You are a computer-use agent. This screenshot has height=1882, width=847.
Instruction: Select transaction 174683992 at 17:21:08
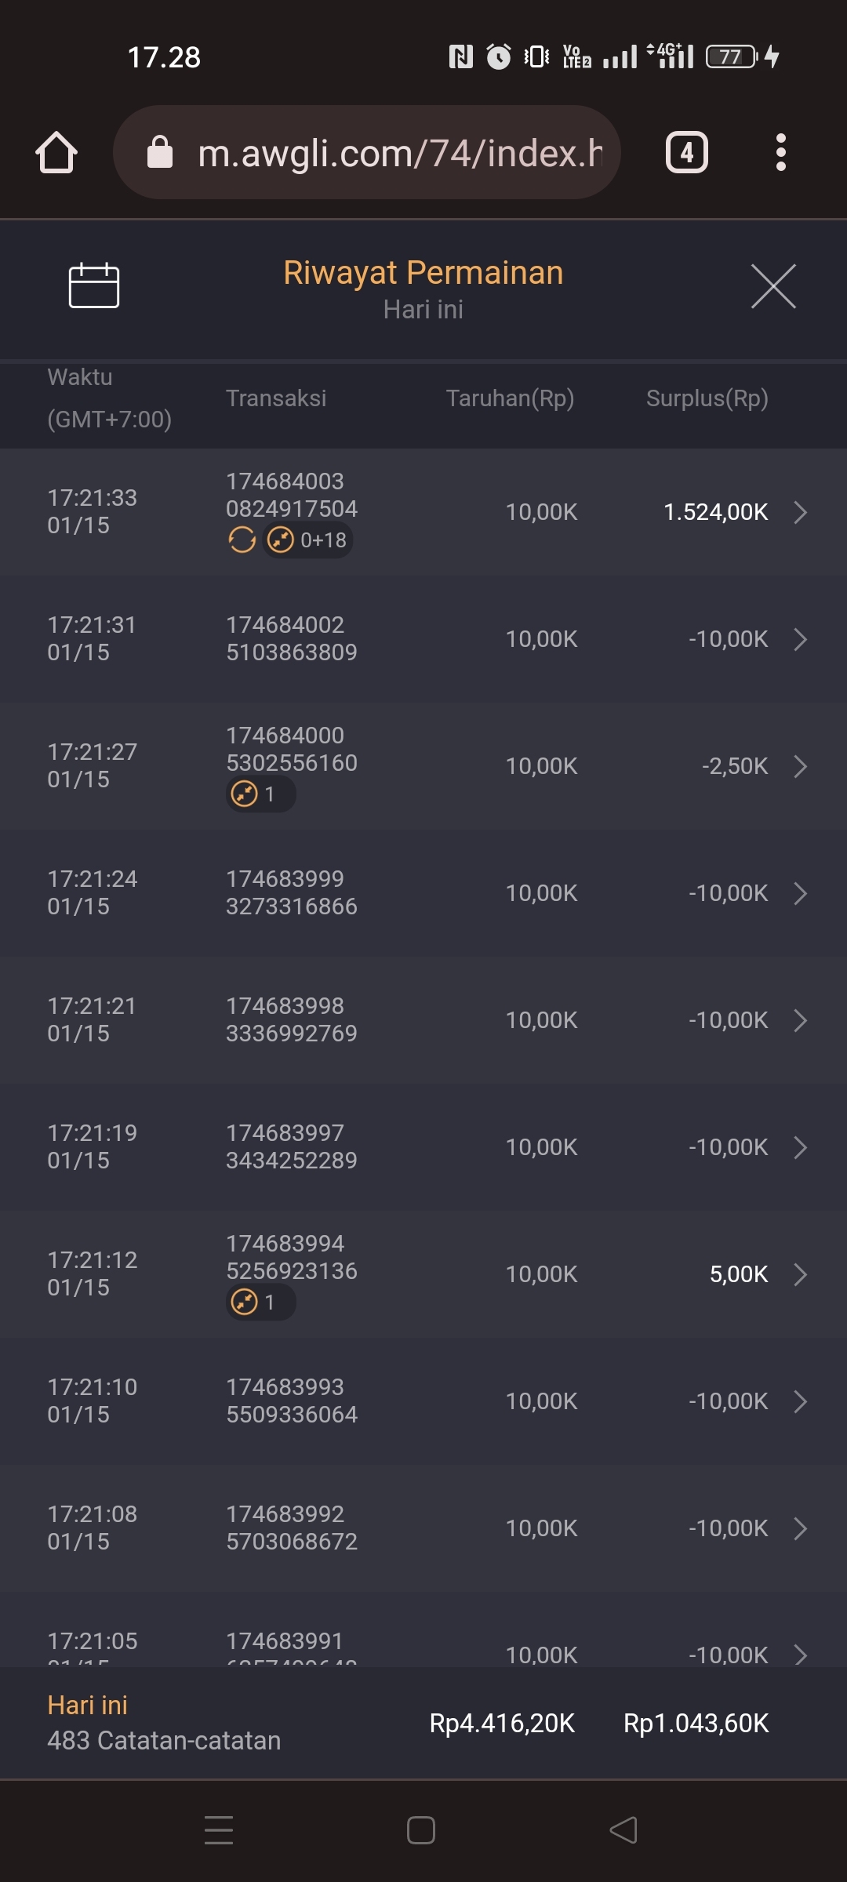pos(291,1528)
